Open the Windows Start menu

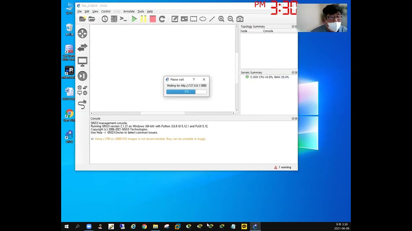point(67,227)
